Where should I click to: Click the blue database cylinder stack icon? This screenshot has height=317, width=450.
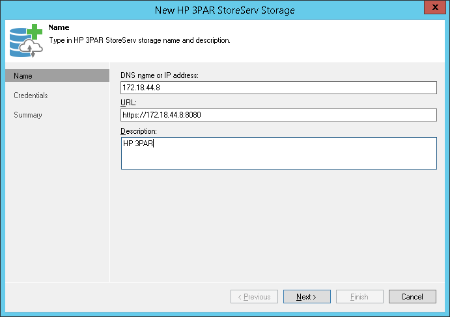pos(17,40)
